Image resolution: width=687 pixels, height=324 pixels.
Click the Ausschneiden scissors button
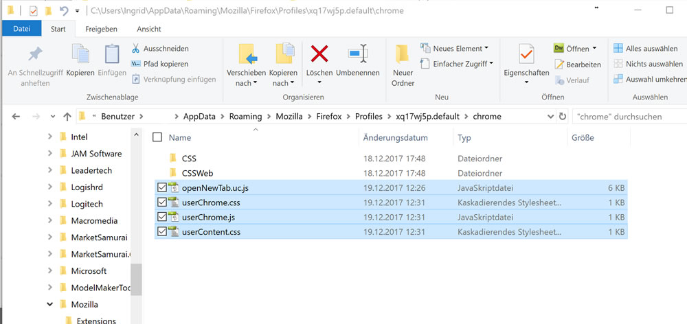[160, 49]
